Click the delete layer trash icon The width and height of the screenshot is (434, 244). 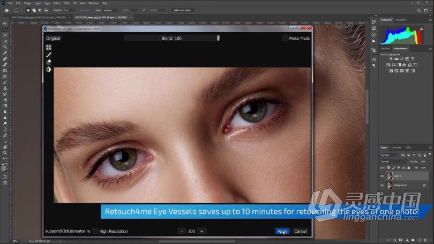[425, 240]
